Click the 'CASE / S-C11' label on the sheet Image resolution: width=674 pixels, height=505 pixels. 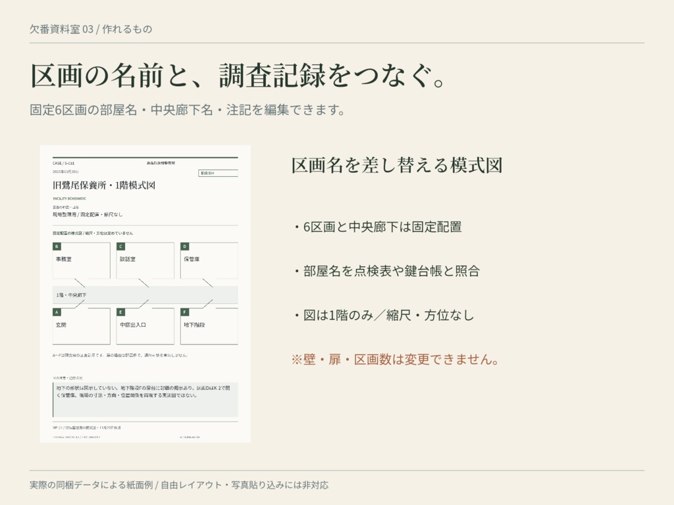pos(64,163)
